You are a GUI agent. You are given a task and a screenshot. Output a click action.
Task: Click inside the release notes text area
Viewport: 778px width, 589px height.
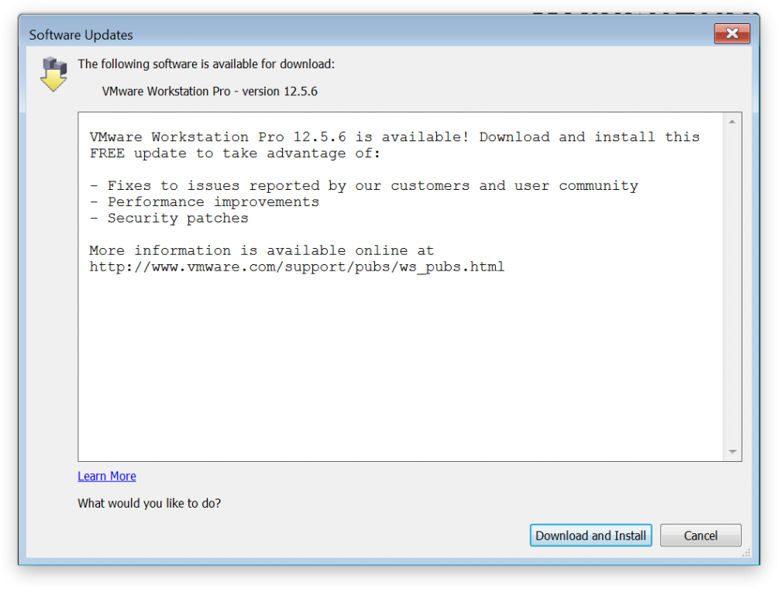click(387, 349)
